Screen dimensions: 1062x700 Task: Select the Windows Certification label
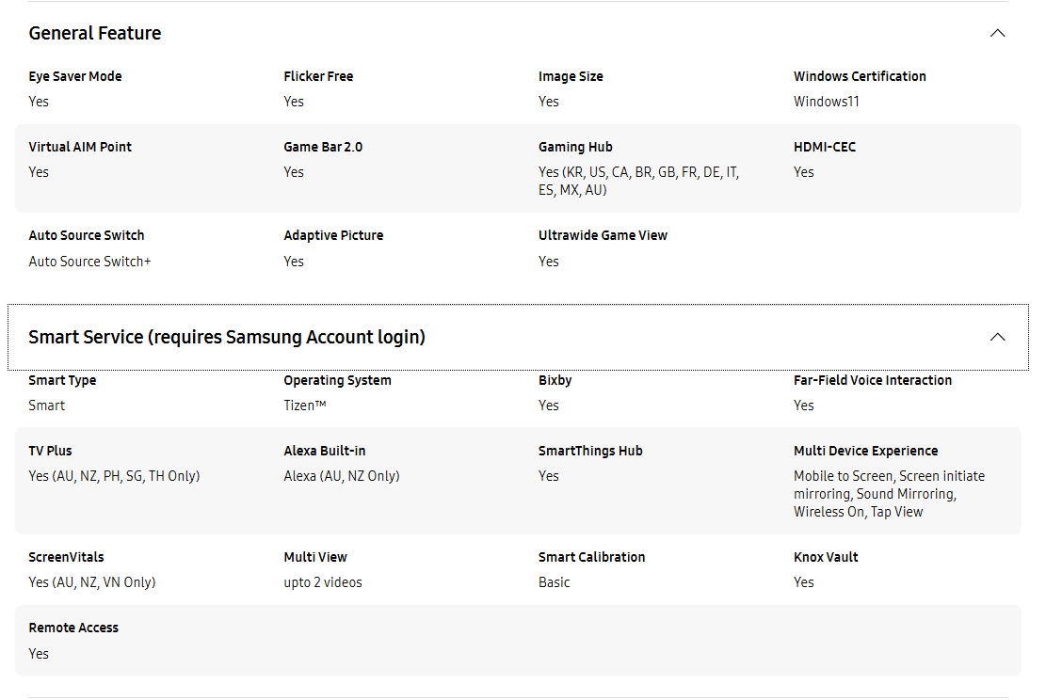pyautogui.click(x=860, y=76)
